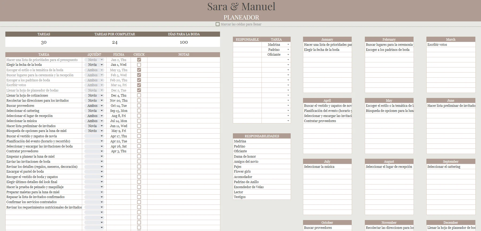The width and height of the screenshot is (481, 231).
Task: Click 'Hacer lista preliminar de invitados' under June
Action: coord(451,106)
